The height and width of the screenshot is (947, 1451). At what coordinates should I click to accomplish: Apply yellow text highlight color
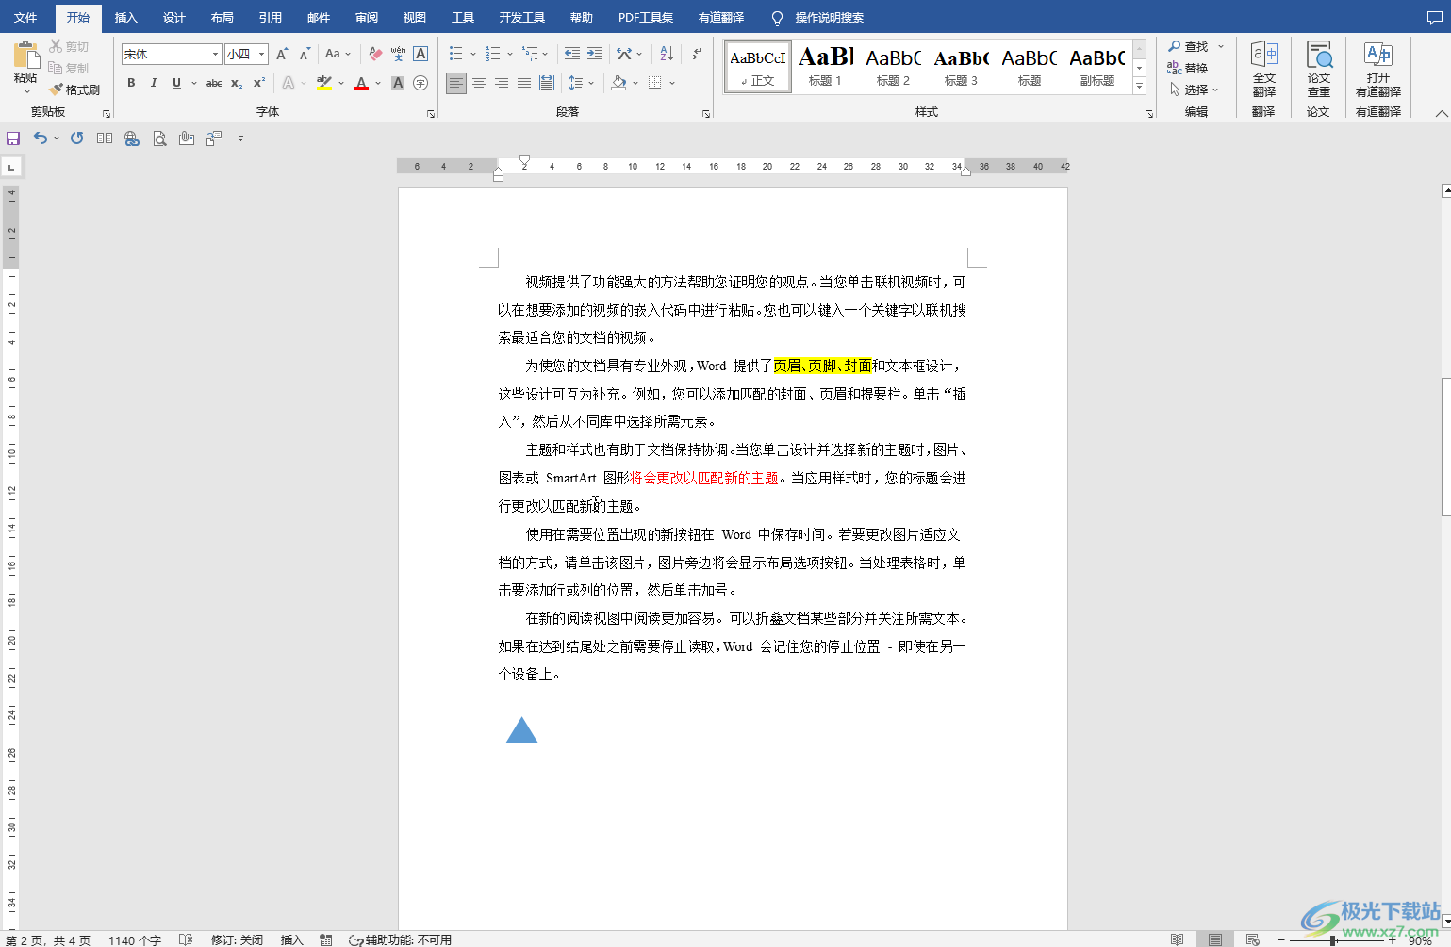click(324, 83)
